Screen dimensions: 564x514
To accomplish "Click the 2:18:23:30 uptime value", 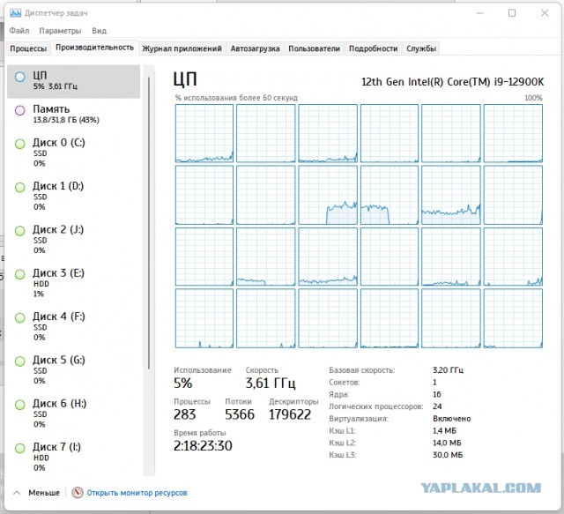I will point(203,446).
